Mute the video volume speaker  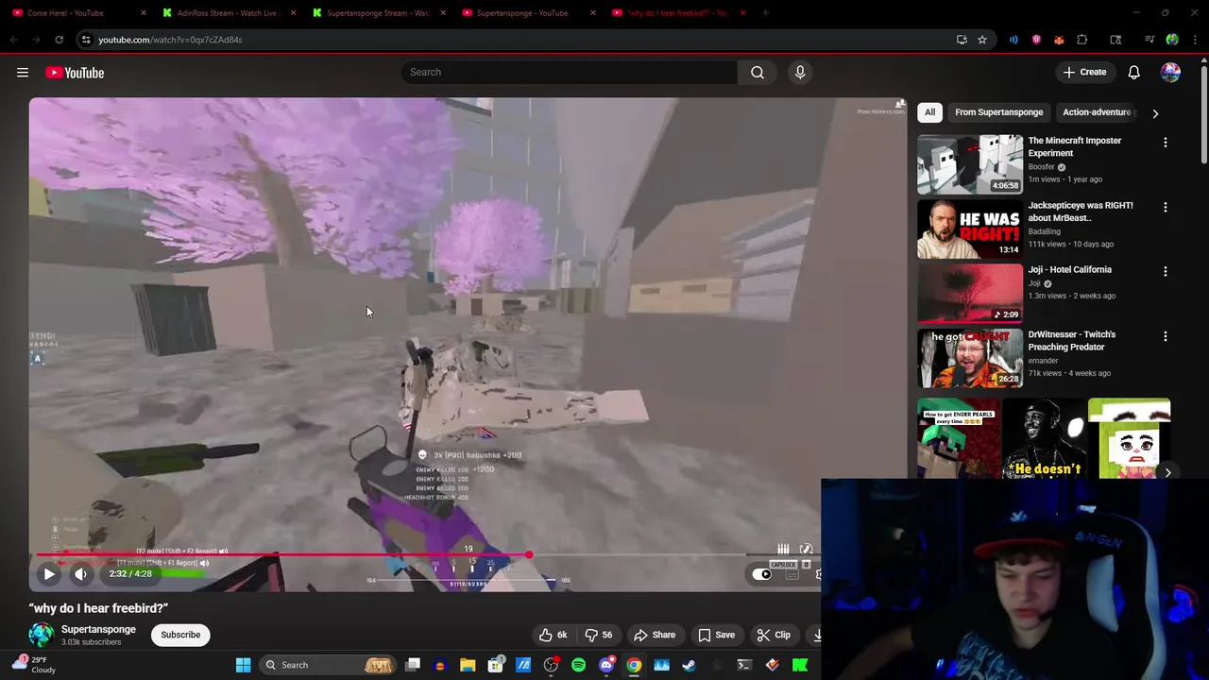pos(81,573)
